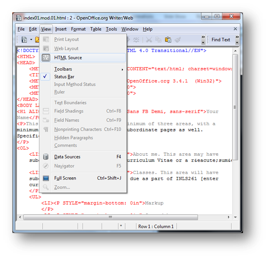
Task: Open the dropdown arrow beside New document
Action: coord(31,40)
